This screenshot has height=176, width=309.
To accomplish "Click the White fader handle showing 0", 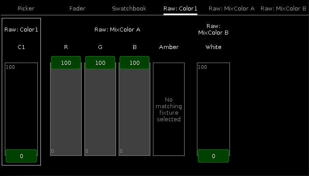I will coord(213,156).
